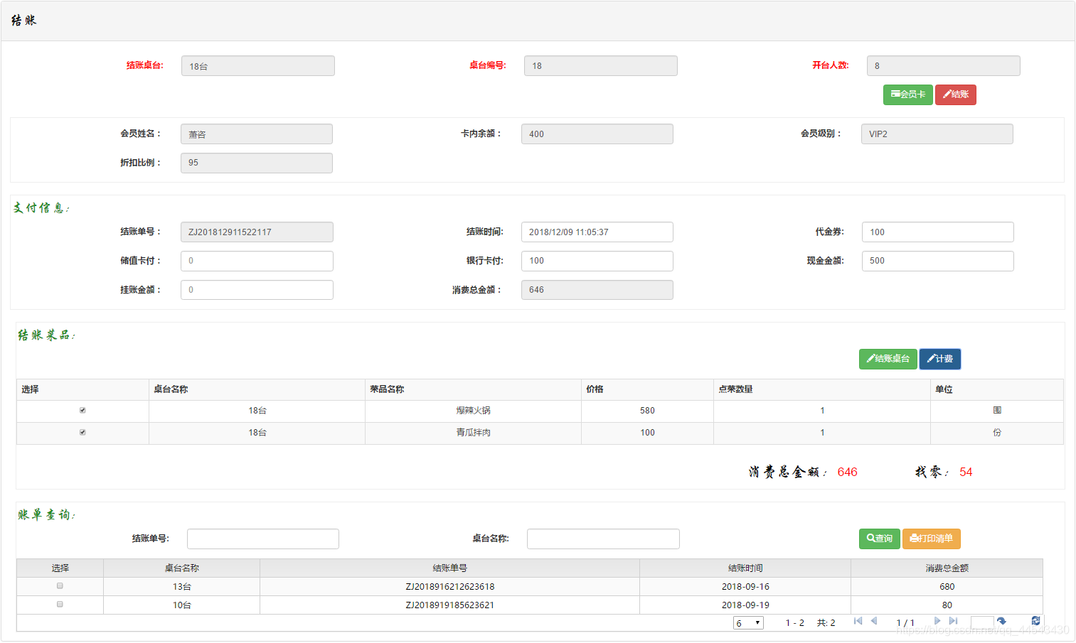
Task: Select the checkbox for the 10台 bill row
Action: (x=60, y=605)
